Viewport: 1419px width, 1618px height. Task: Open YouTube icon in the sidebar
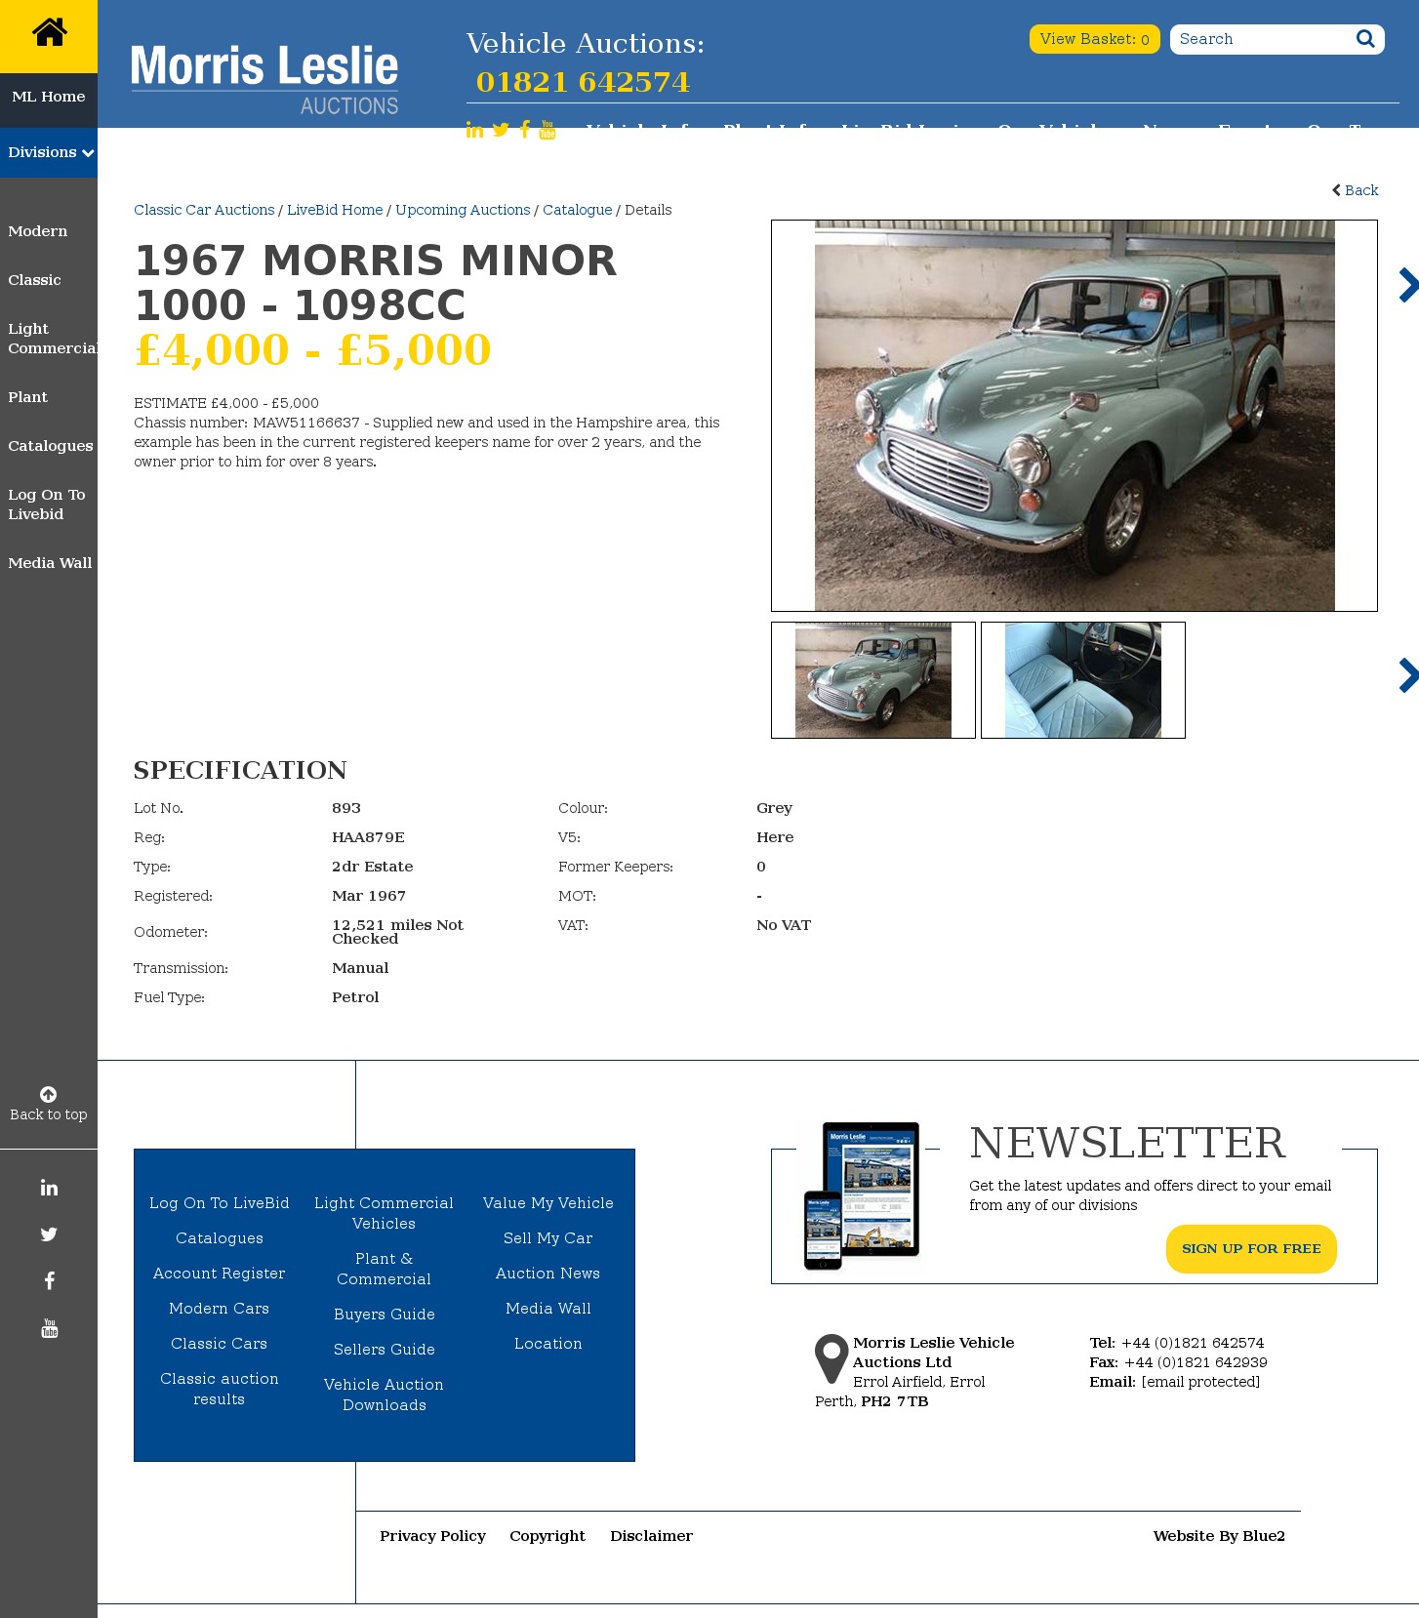pos(49,1328)
